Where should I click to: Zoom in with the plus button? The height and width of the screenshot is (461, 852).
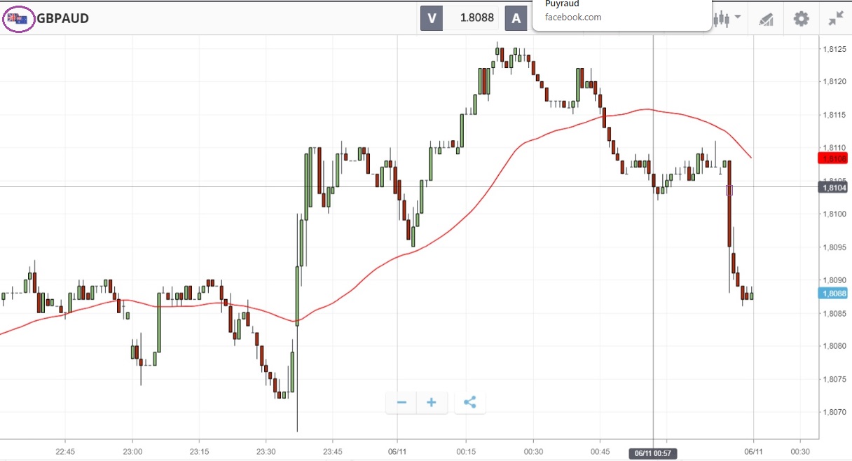pyautogui.click(x=432, y=402)
